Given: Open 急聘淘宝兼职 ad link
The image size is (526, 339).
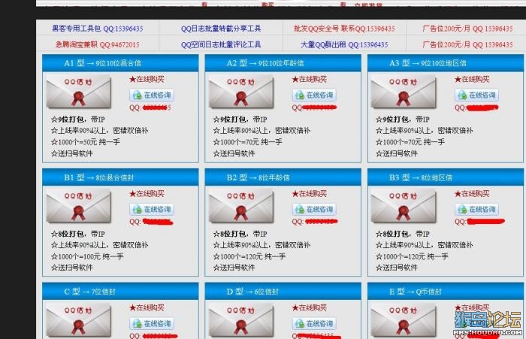Looking at the screenshot, I should click(98, 44).
